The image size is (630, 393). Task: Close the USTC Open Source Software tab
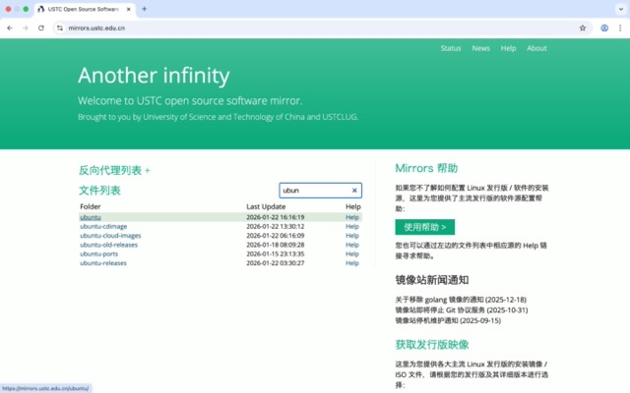click(128, 9)
